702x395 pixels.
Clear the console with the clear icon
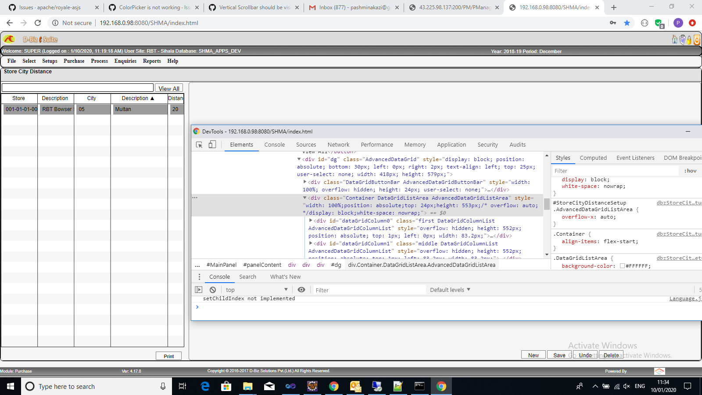click(x=213, y=290)
